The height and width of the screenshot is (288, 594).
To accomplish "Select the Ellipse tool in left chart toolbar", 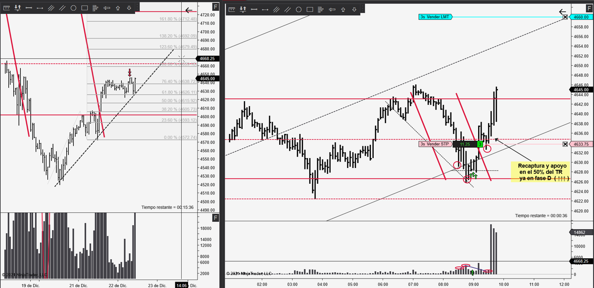I will (73, 8).
